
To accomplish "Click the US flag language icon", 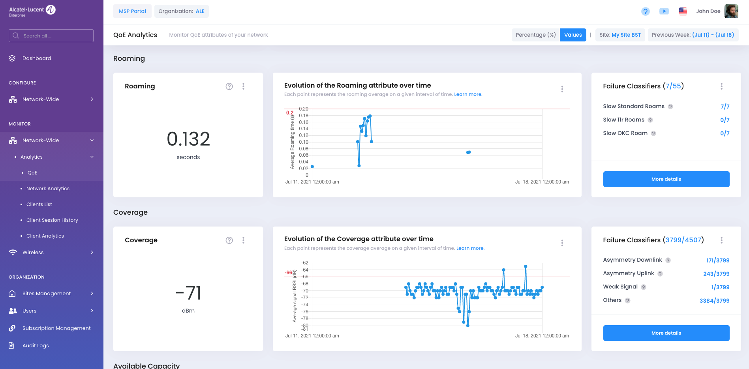I will 683,11.
